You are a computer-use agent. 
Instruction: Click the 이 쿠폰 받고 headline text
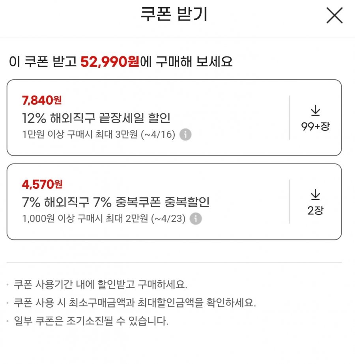[x=43, y=62]
